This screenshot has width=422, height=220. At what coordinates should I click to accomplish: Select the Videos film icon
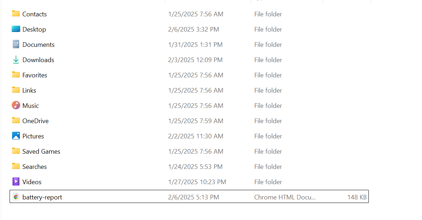click(16, 181)
